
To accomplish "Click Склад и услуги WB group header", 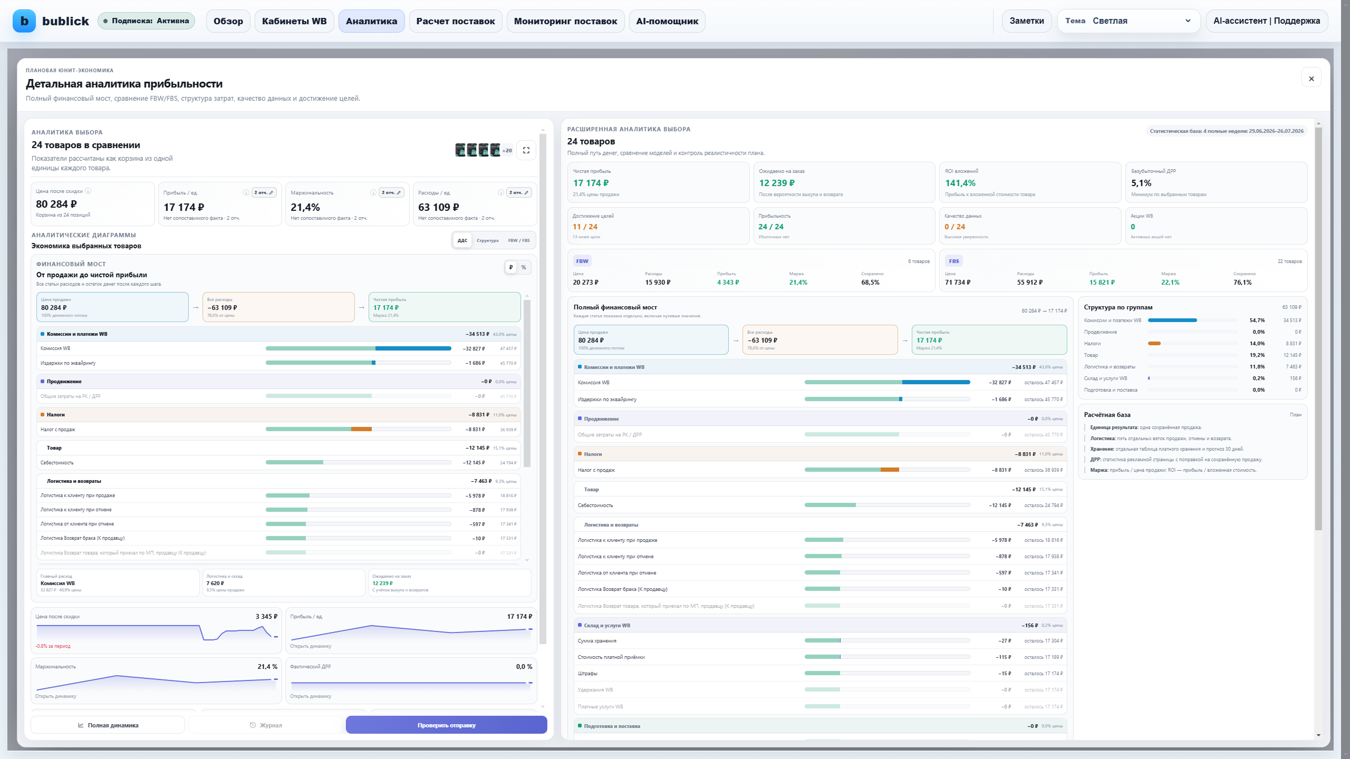I will 820,625.
